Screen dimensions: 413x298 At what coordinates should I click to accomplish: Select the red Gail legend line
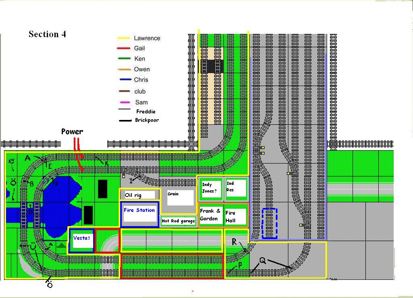[x=123, y=48]
